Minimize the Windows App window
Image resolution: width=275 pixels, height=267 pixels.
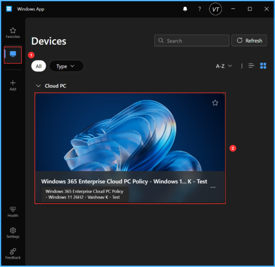233,9
